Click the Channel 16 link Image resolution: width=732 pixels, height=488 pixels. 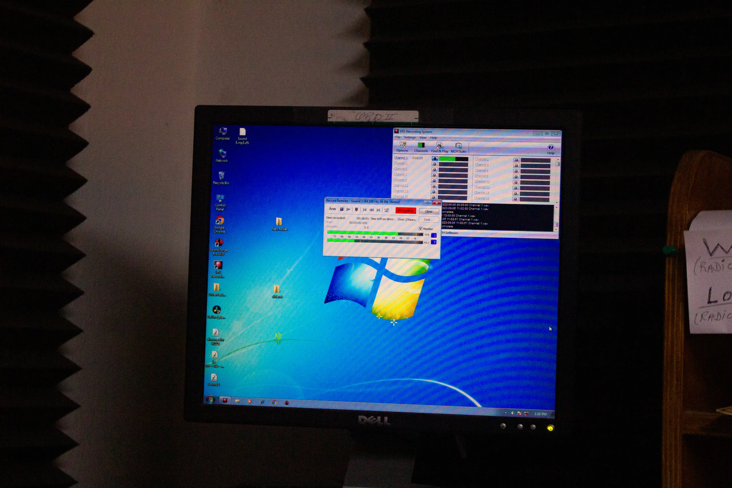tap(482, 198)
